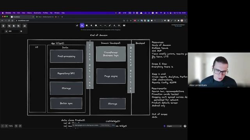Click the Repository/API box
The image size is (250, 140).
66,73
